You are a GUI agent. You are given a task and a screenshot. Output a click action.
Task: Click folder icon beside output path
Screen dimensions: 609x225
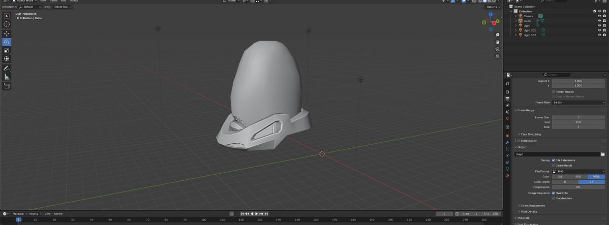click(x=603, y=154)
